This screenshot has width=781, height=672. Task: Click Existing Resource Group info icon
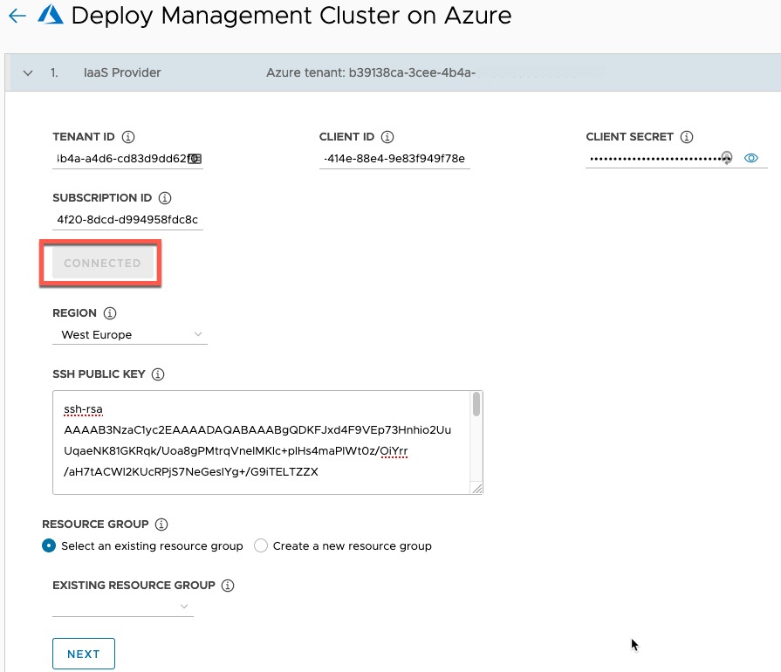[229, 586]
